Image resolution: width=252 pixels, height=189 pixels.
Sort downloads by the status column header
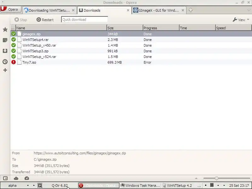[x=13, y=28]
